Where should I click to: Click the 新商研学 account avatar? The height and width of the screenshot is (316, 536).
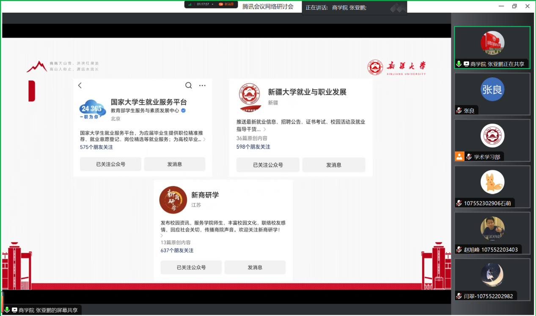tap(173, 200)
